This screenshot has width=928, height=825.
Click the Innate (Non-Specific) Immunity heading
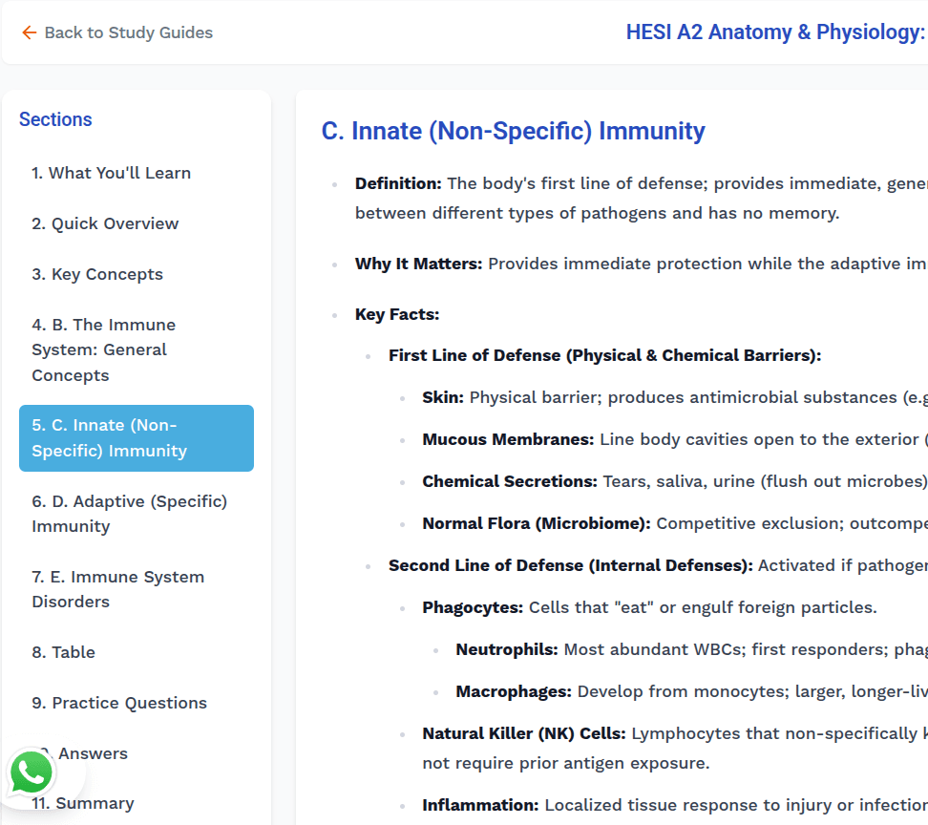[x=514, y=131]
